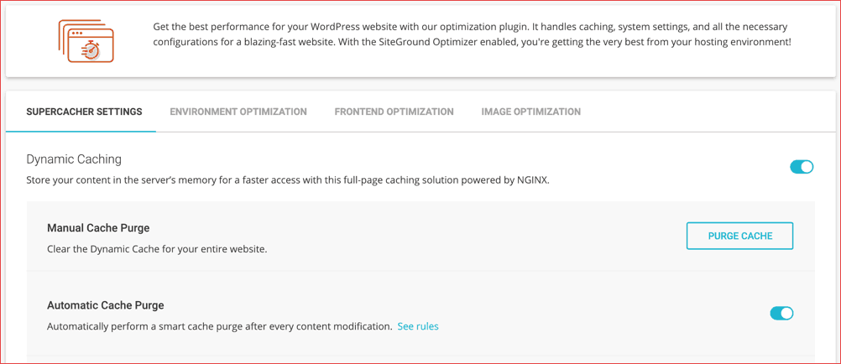Go to the Frontend Optimization tab
841x364 pixels.
[394, 112]
